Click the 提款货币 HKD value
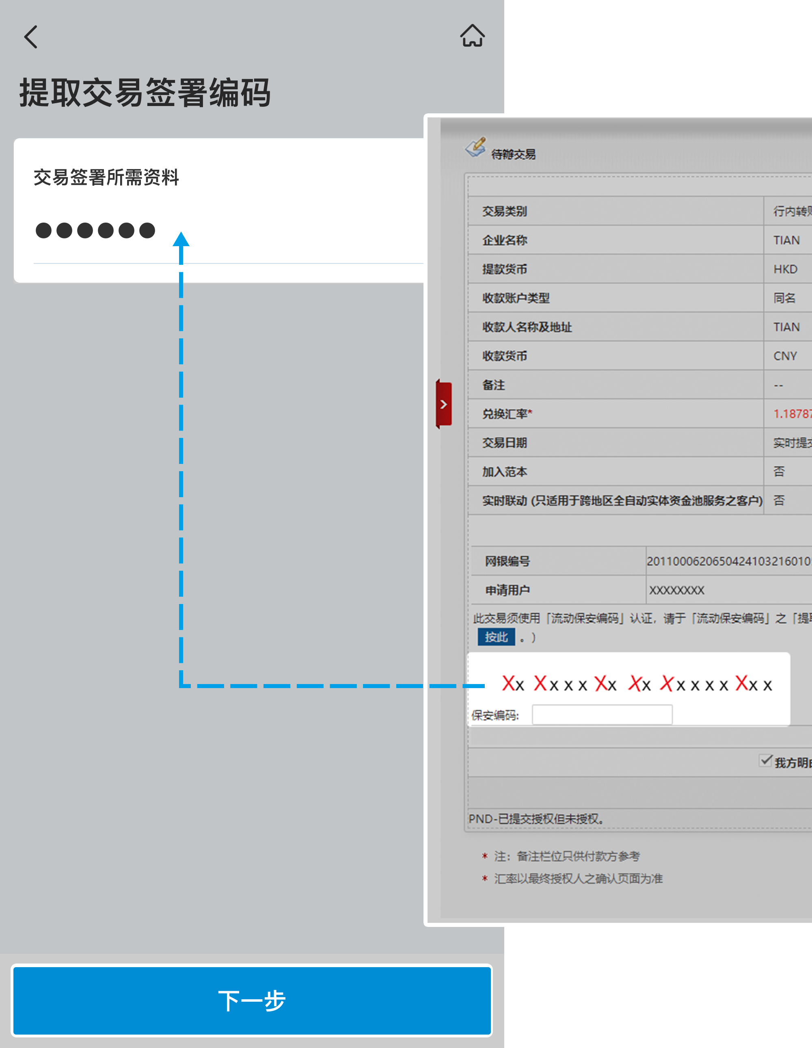Viewport: 812px width, 1048px height. (x=785, y=269)
